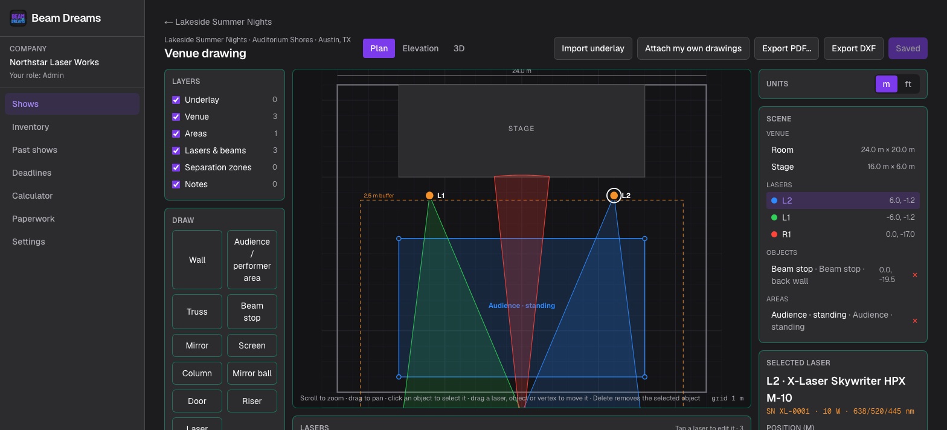
Task: Select the R1 row in the Scene lasers list
Action: tap(843, 234)
